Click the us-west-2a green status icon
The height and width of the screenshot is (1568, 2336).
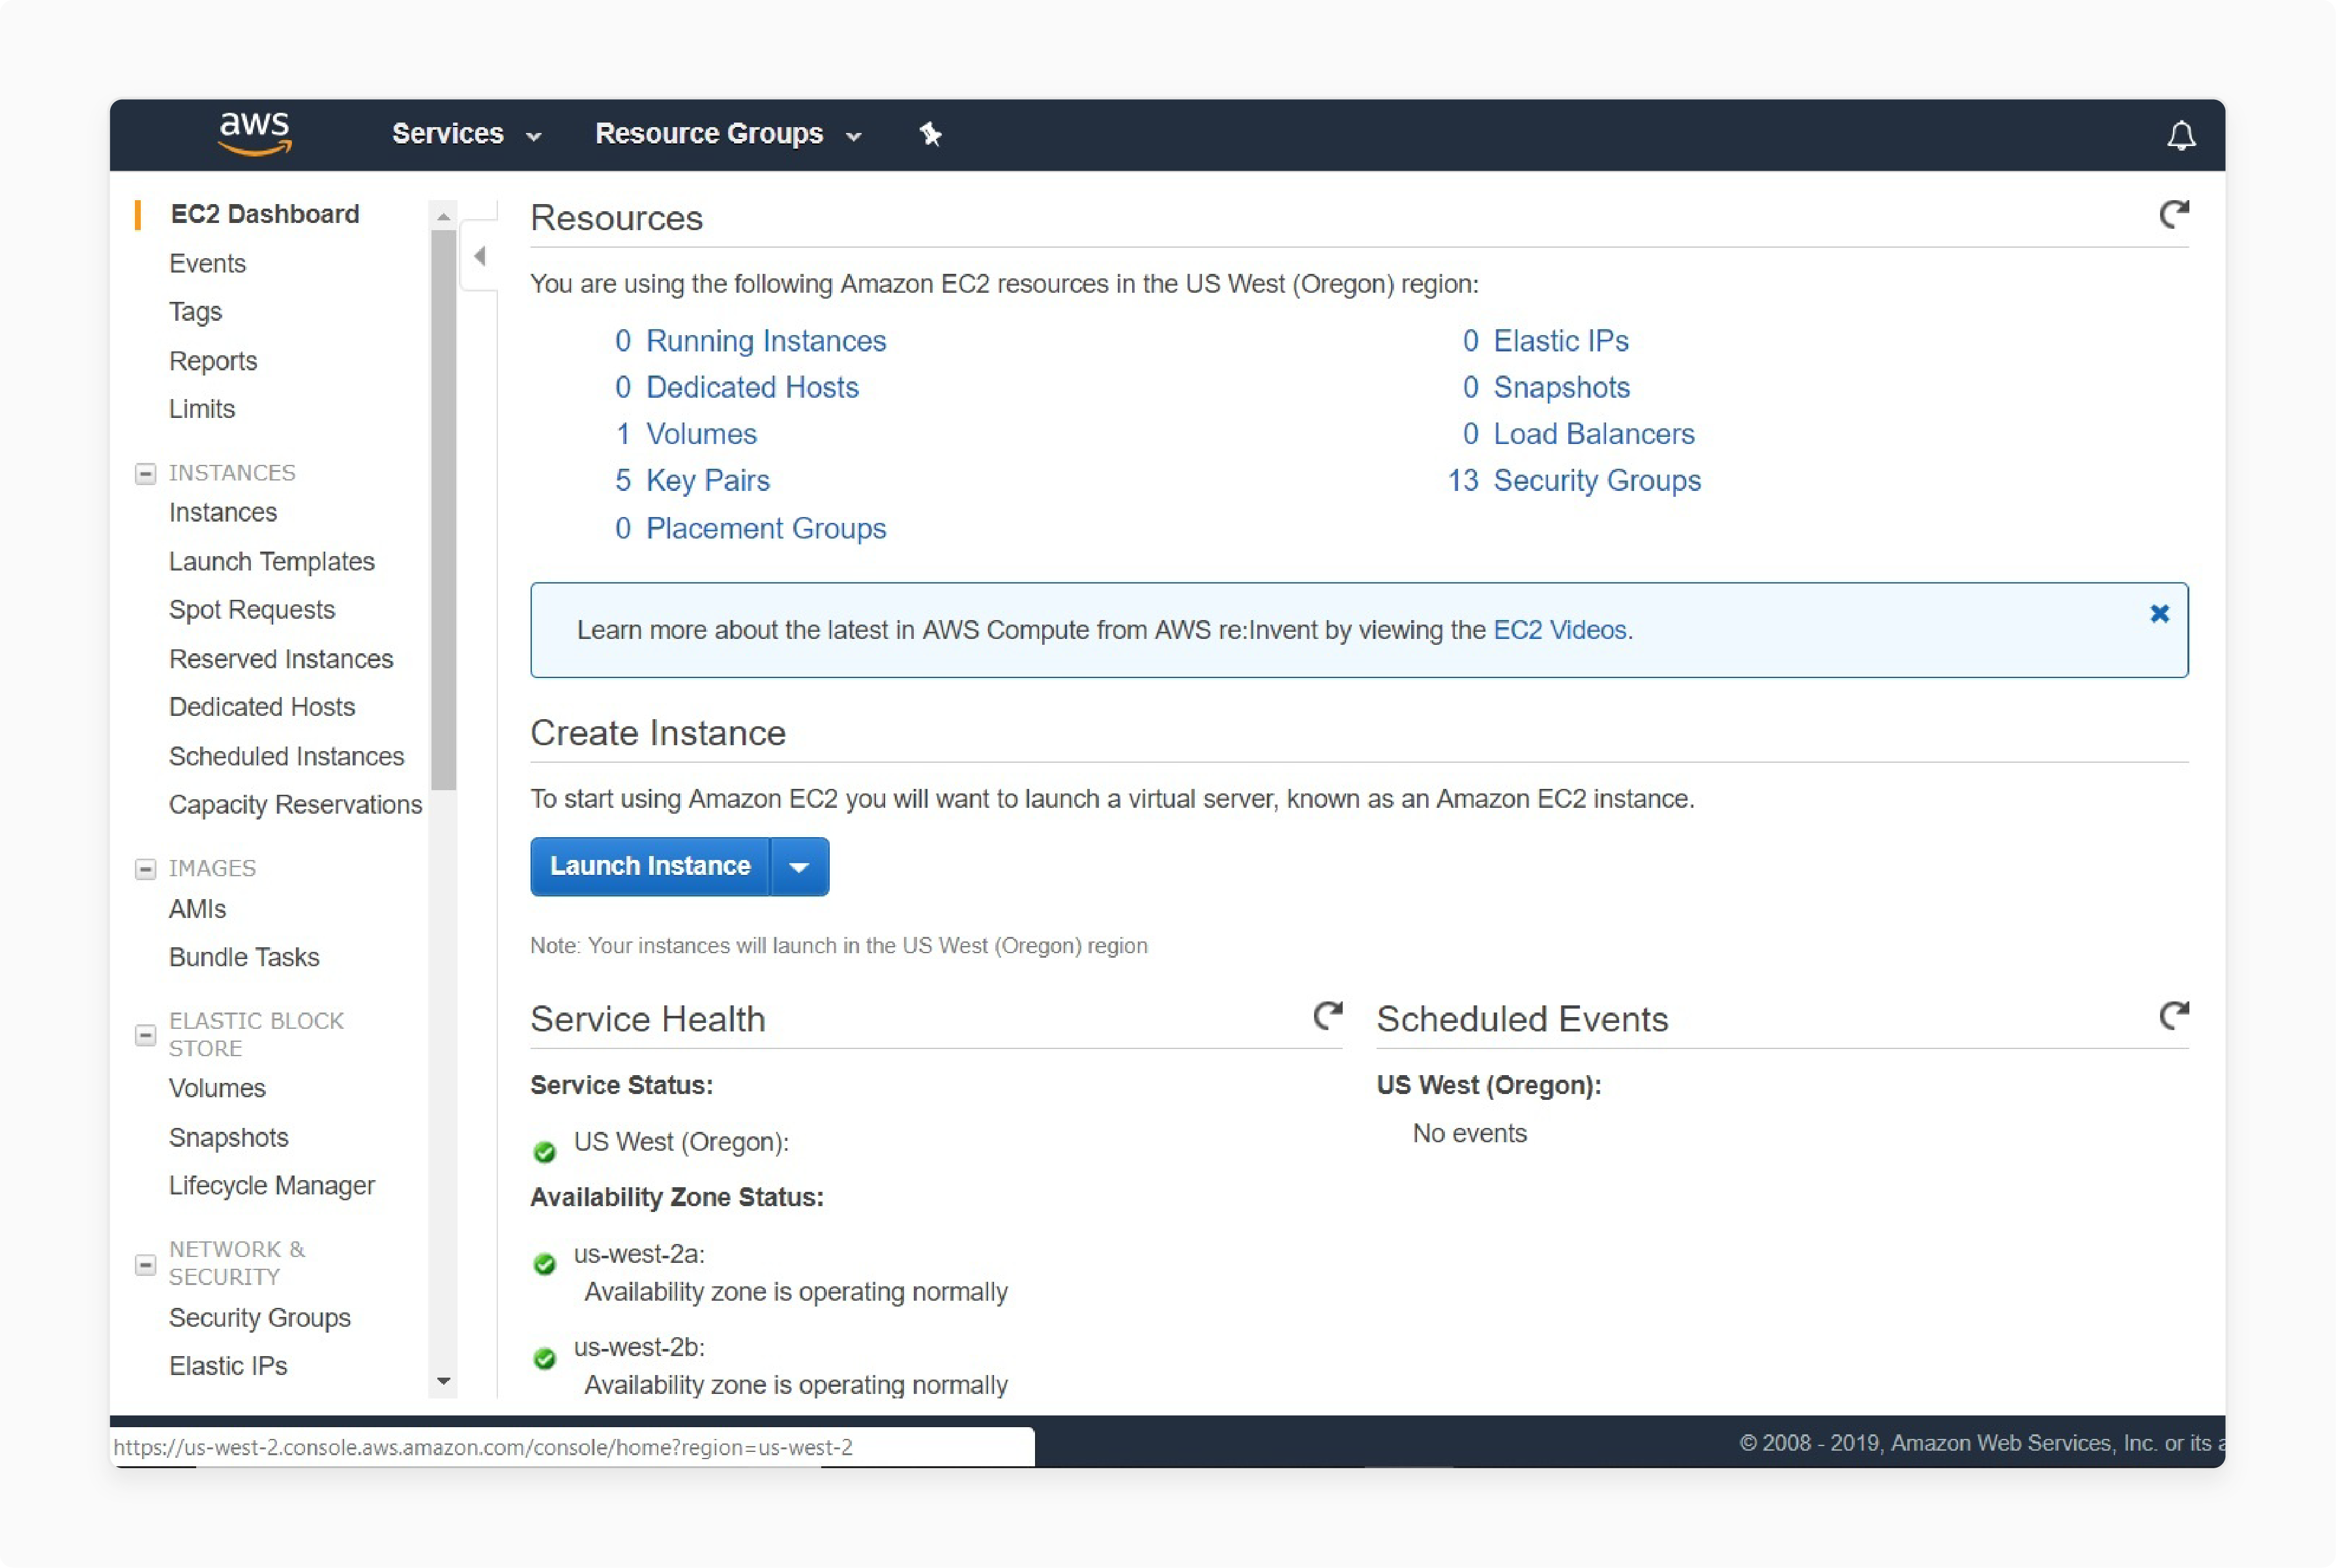[545, 1264]
